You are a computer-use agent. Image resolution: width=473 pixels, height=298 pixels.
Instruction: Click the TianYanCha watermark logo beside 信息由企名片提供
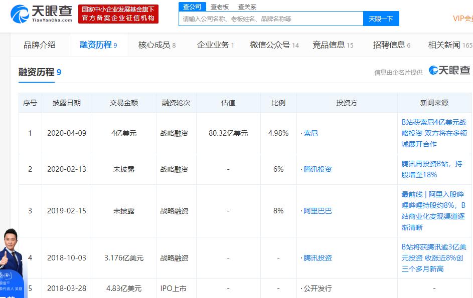(x=449, y=71)
